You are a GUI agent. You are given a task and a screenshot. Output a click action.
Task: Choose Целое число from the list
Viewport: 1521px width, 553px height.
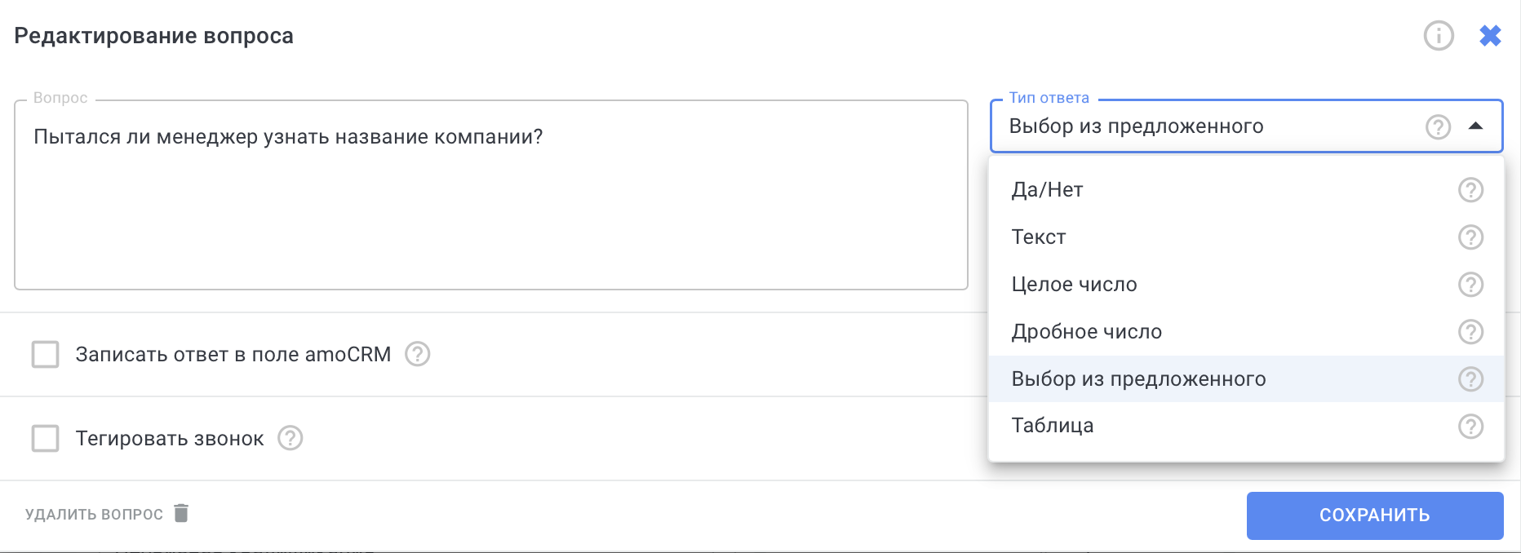(x=1074, y=285)
